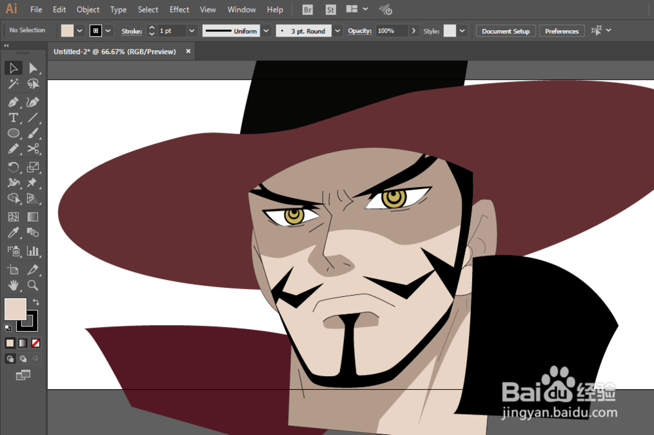
Task: Expand the Uniform width profile dropdown
Action: tap(266, 31)
